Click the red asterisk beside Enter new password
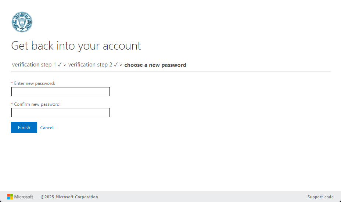341x202 pixels. (12, 84)
